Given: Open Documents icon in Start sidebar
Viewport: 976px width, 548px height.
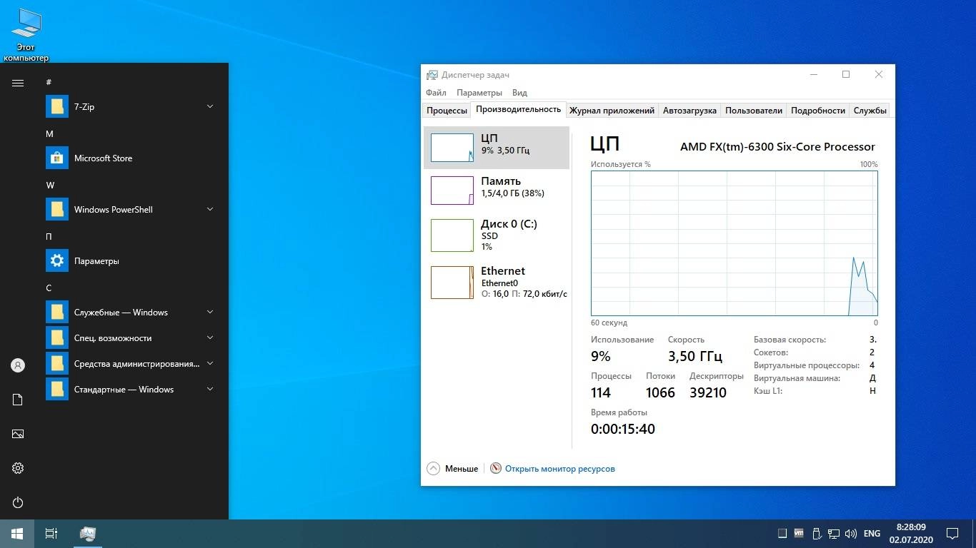Looking at the screenshot, I should click(x=18, y=400).
